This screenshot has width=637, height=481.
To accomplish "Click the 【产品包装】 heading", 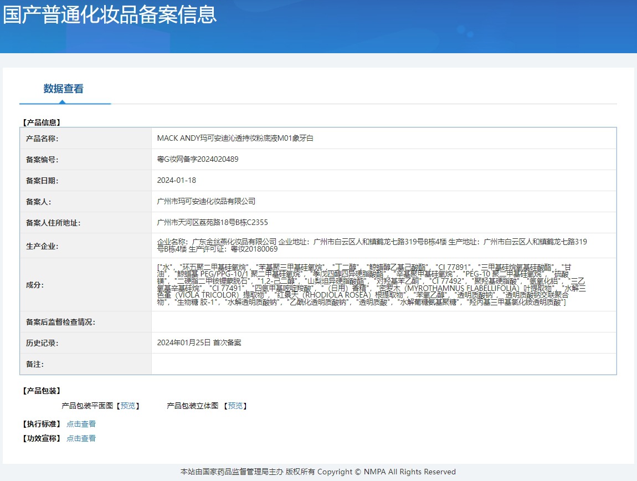I will click(x=42, y=391).
